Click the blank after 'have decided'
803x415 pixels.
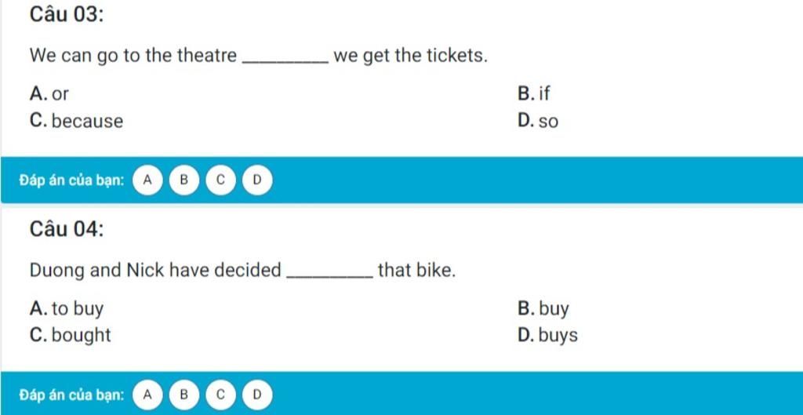(330, 272)
